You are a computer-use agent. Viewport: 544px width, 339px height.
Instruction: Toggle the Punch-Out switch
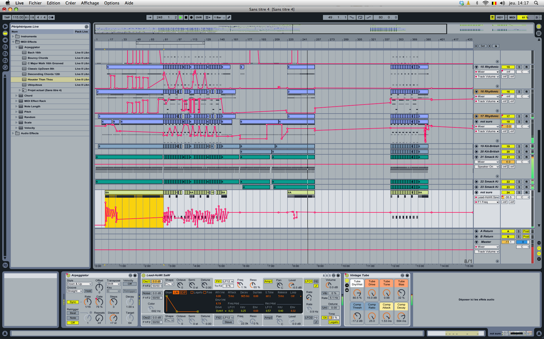tap(369, 17)
